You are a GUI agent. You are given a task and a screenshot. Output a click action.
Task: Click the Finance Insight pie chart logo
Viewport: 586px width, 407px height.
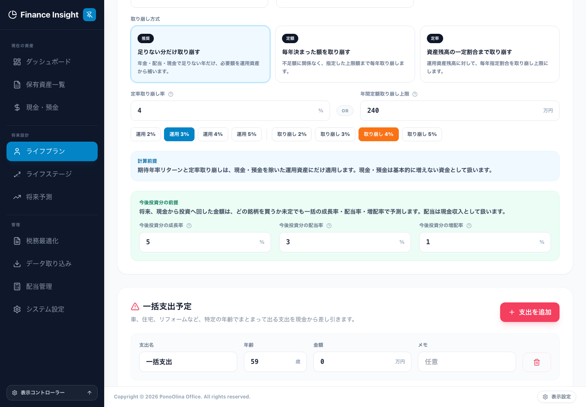[13, 15]
